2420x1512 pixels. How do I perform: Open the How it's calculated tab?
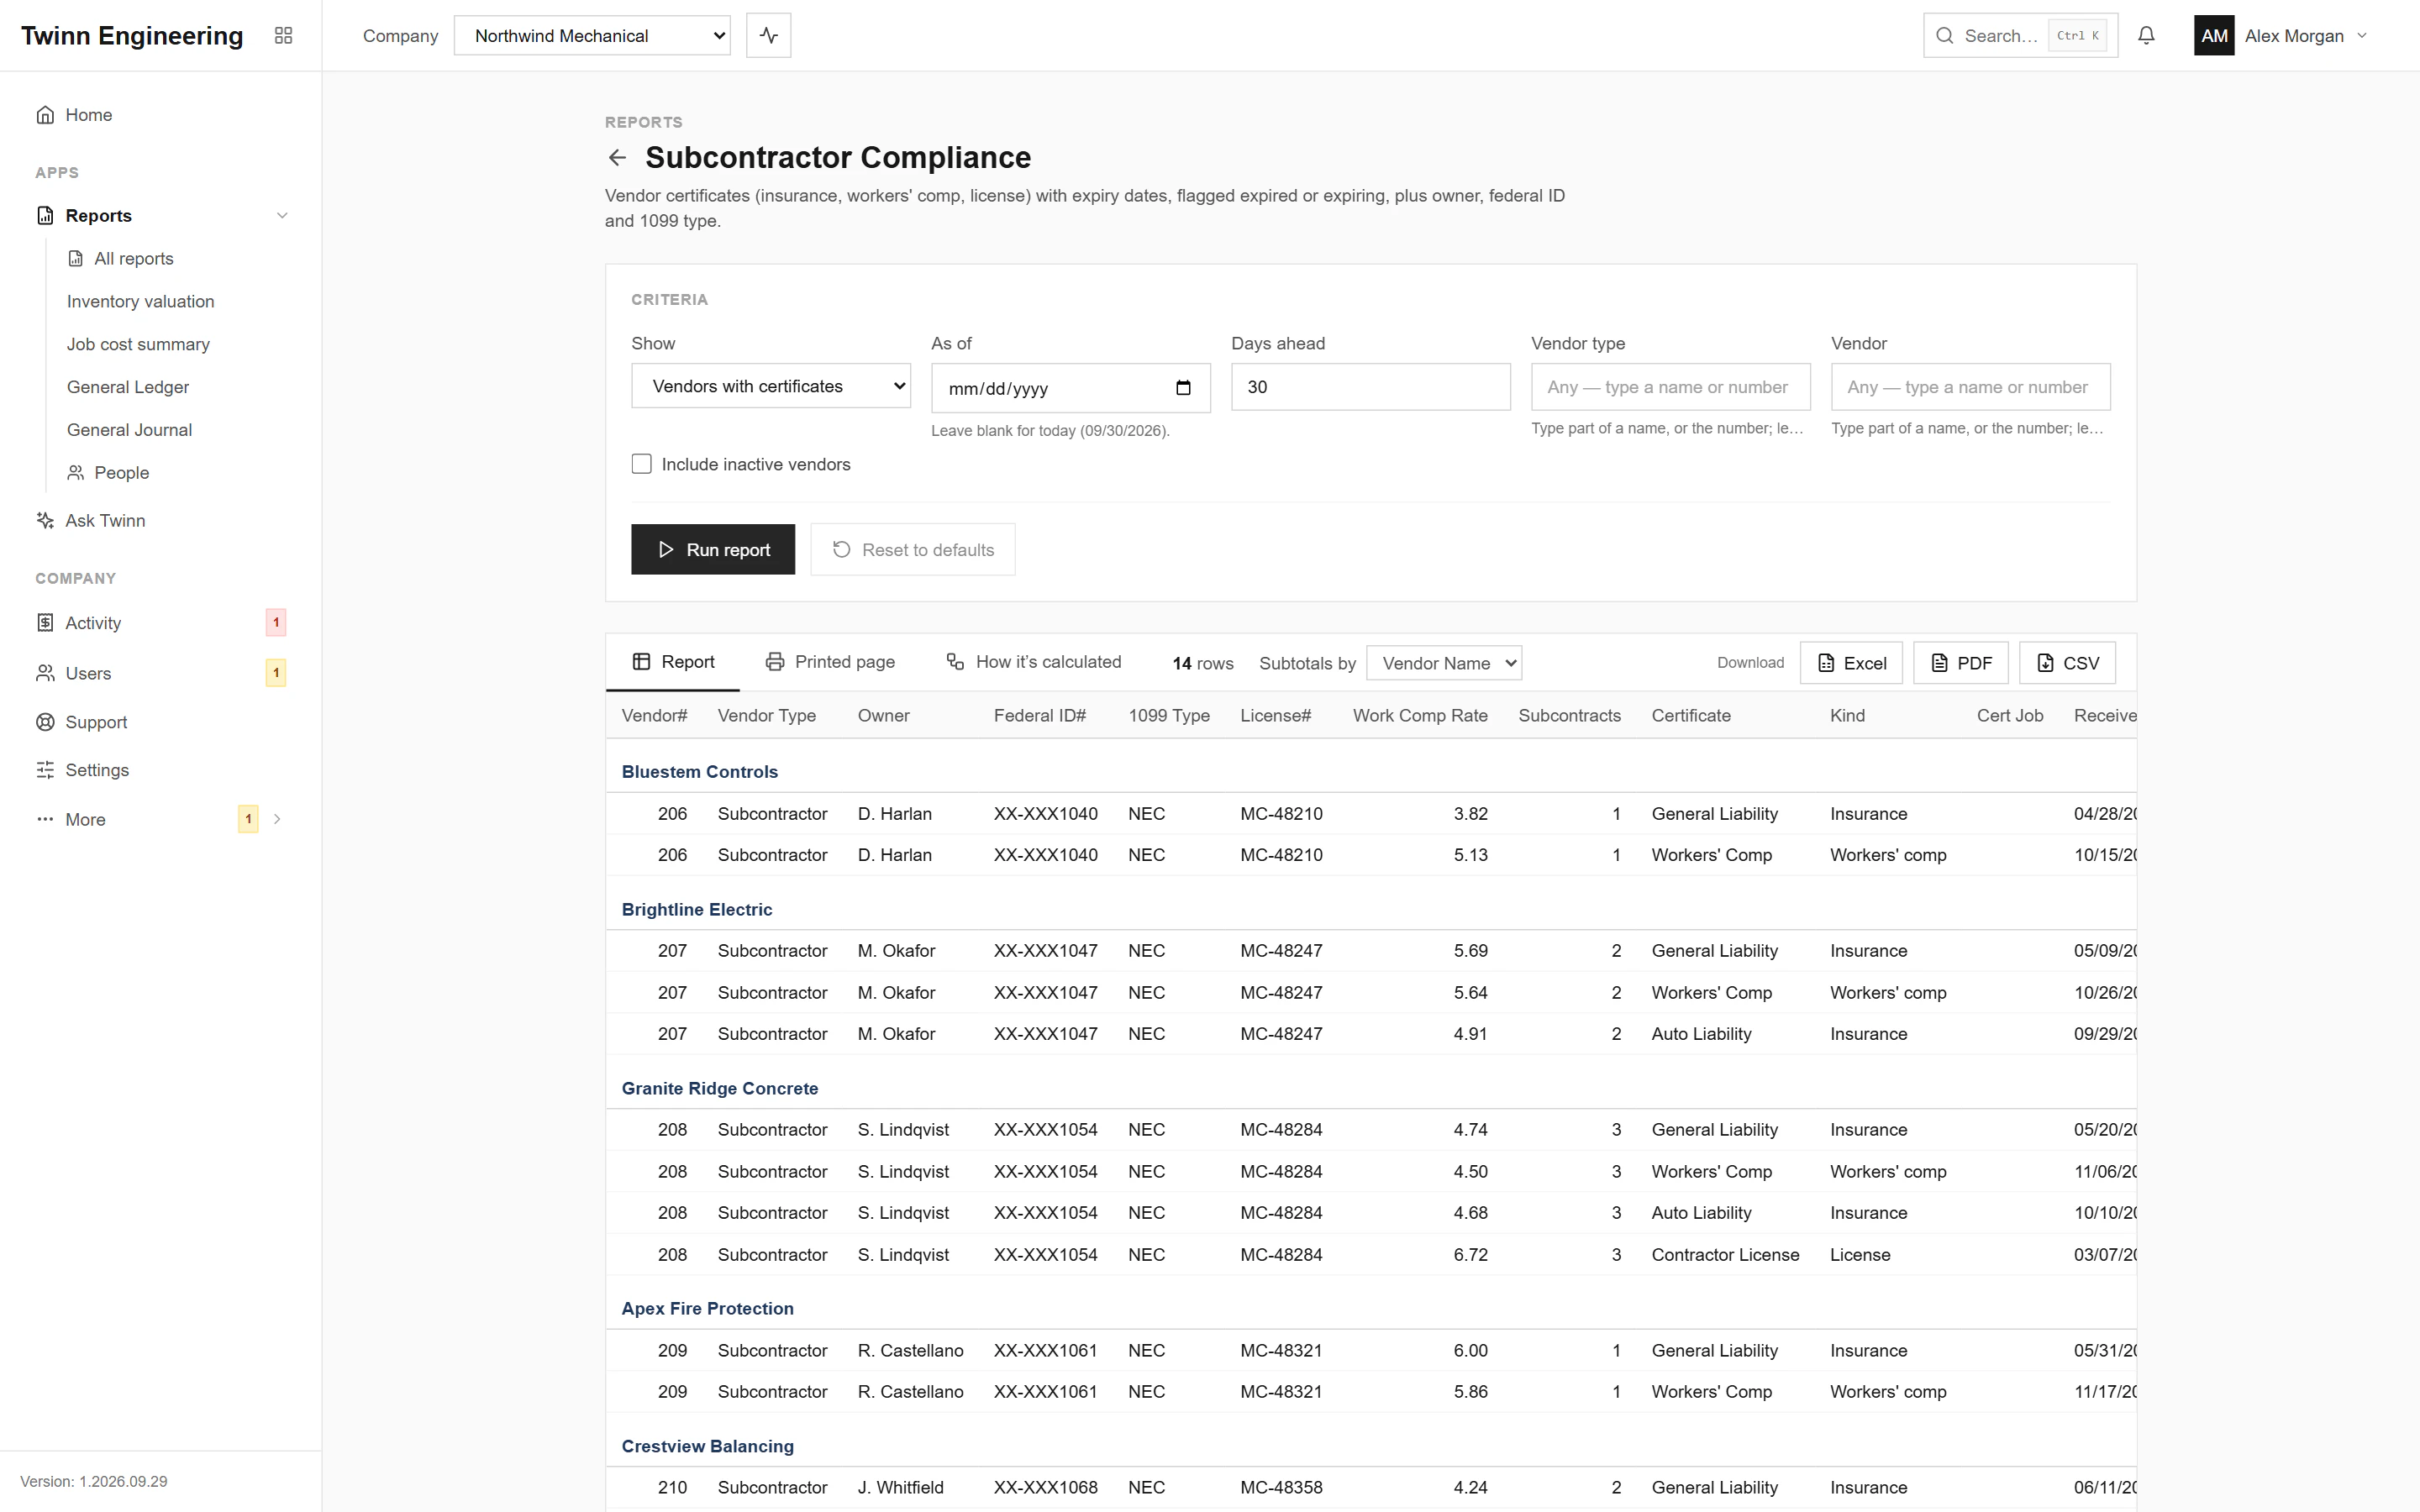click(1034, 662)
